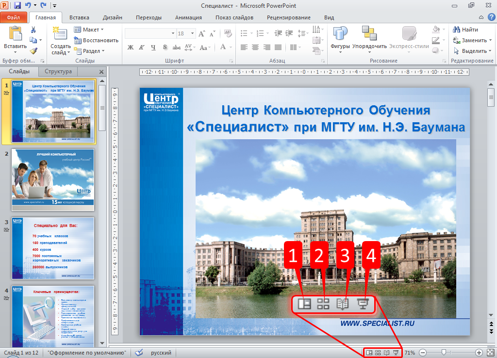The image size is (497, 358).
Task: Click the Save icon in quick access toolbar
Action: [x=17, y=5]
